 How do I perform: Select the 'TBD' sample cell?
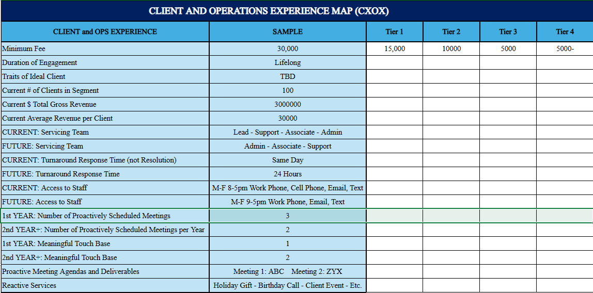[287, 77]
